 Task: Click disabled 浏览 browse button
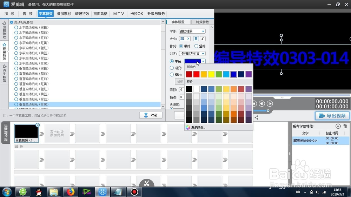(179, 82)
